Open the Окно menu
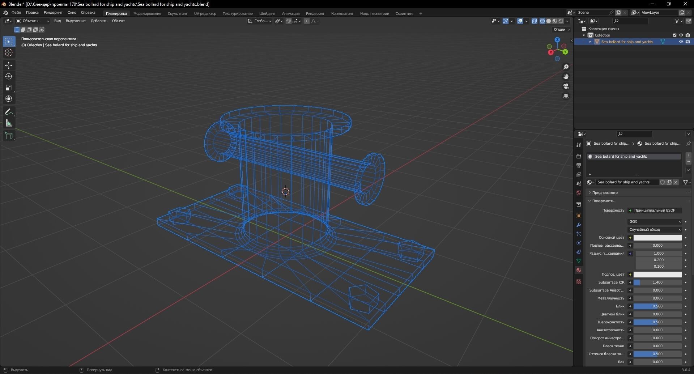Image resolution: width=694 pixels, height=374 pixels. pos(72,13)
